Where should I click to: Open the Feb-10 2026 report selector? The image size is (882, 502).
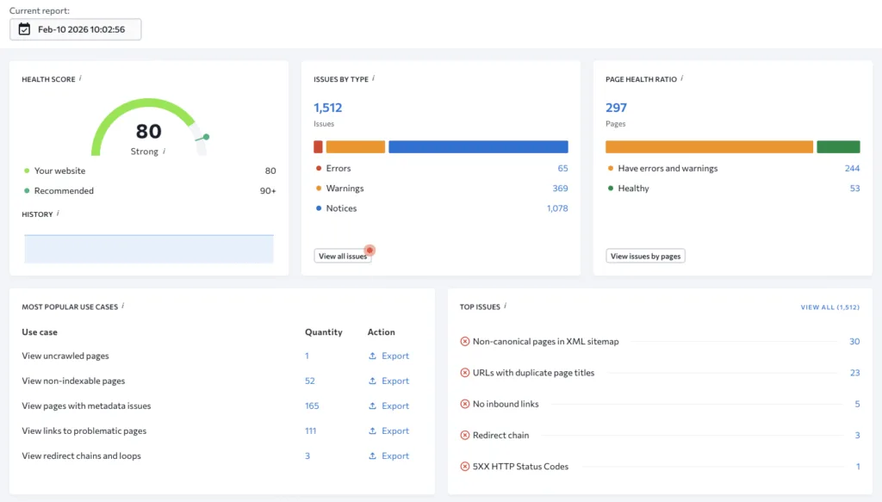point(75,28)
